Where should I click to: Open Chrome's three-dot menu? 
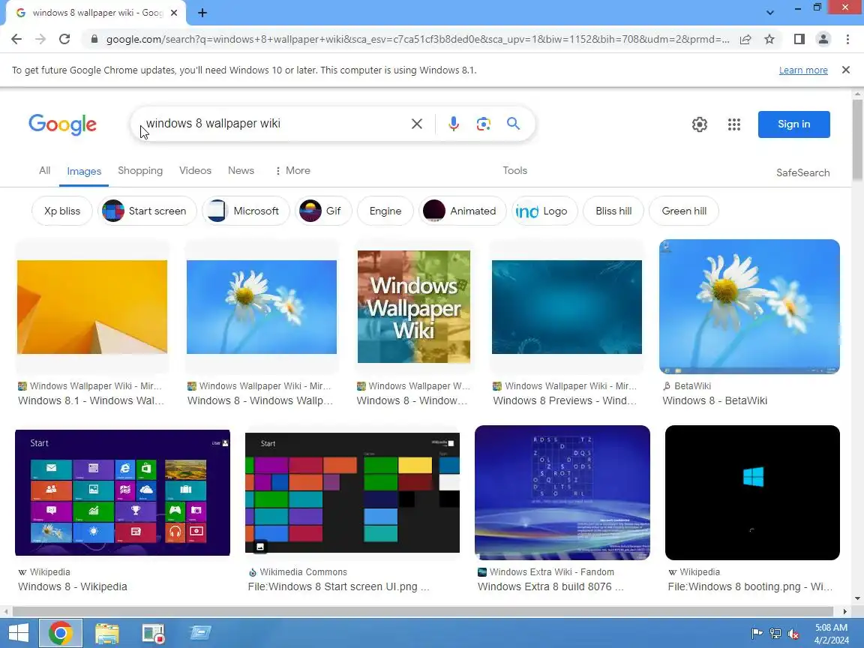[847, 39]
